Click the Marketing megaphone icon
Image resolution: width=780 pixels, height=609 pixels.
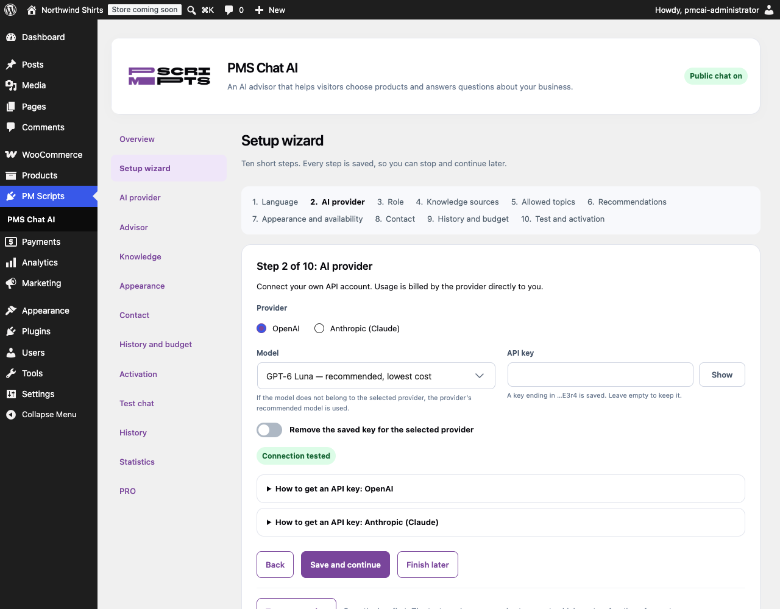tap(11, 283)
